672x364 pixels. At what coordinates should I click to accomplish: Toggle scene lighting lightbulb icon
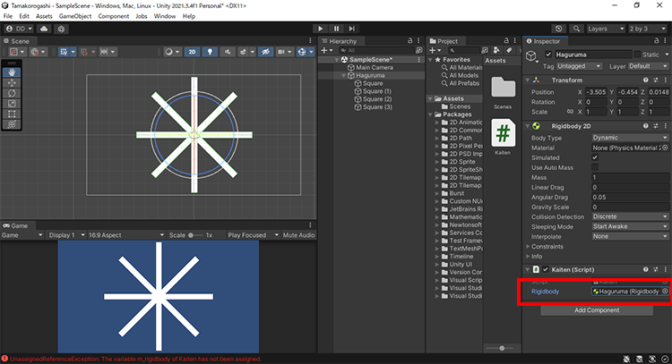pyautogui.click(x=210, y=52)
